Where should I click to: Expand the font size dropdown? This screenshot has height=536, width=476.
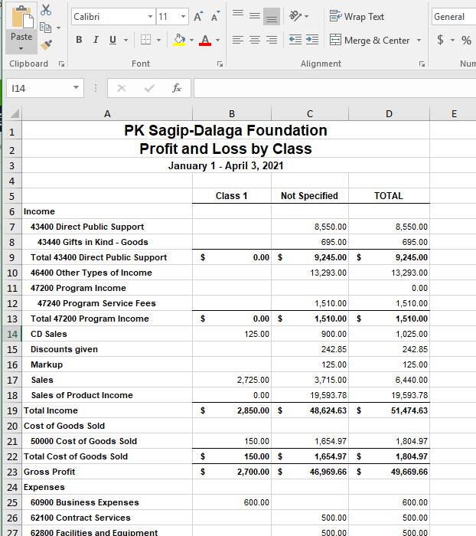pyautogui.click(x=183, y=17)
